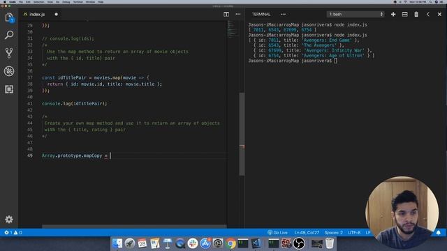
Task: Move the terminal panel with the arrow icon
Action: [x=428, y=14]
